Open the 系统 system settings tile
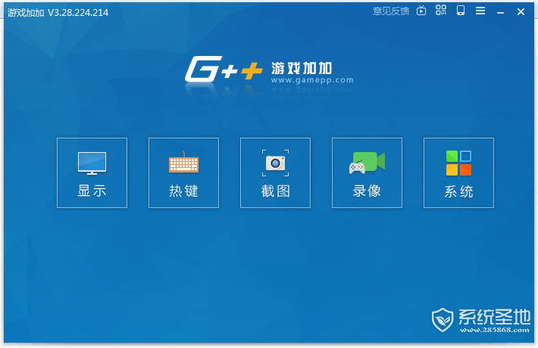Image resolution: width=538 pixels, height=348 pixels. coord(458,173)
